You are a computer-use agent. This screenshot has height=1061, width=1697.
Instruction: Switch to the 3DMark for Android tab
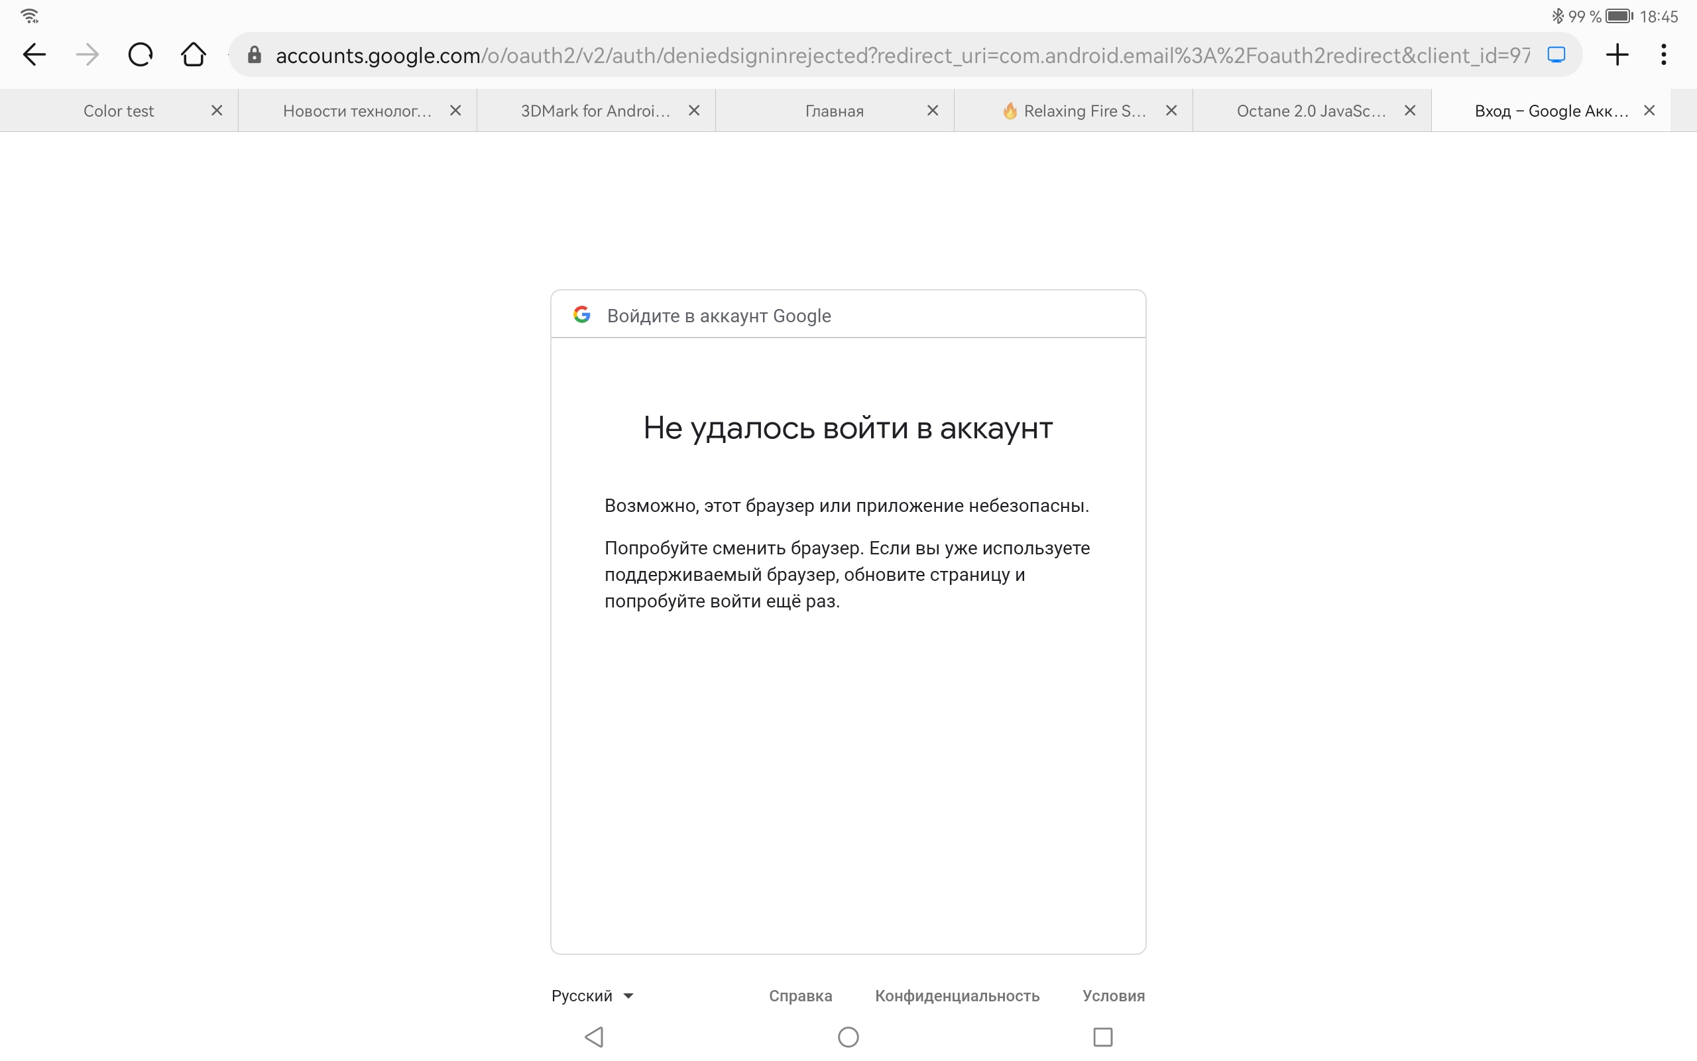(x=595, y=111)
